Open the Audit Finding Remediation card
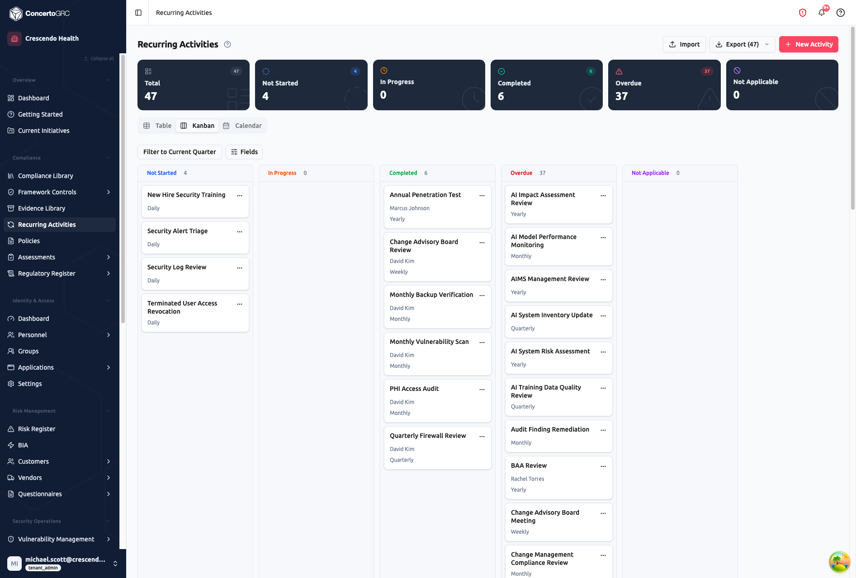 point(558,436)
